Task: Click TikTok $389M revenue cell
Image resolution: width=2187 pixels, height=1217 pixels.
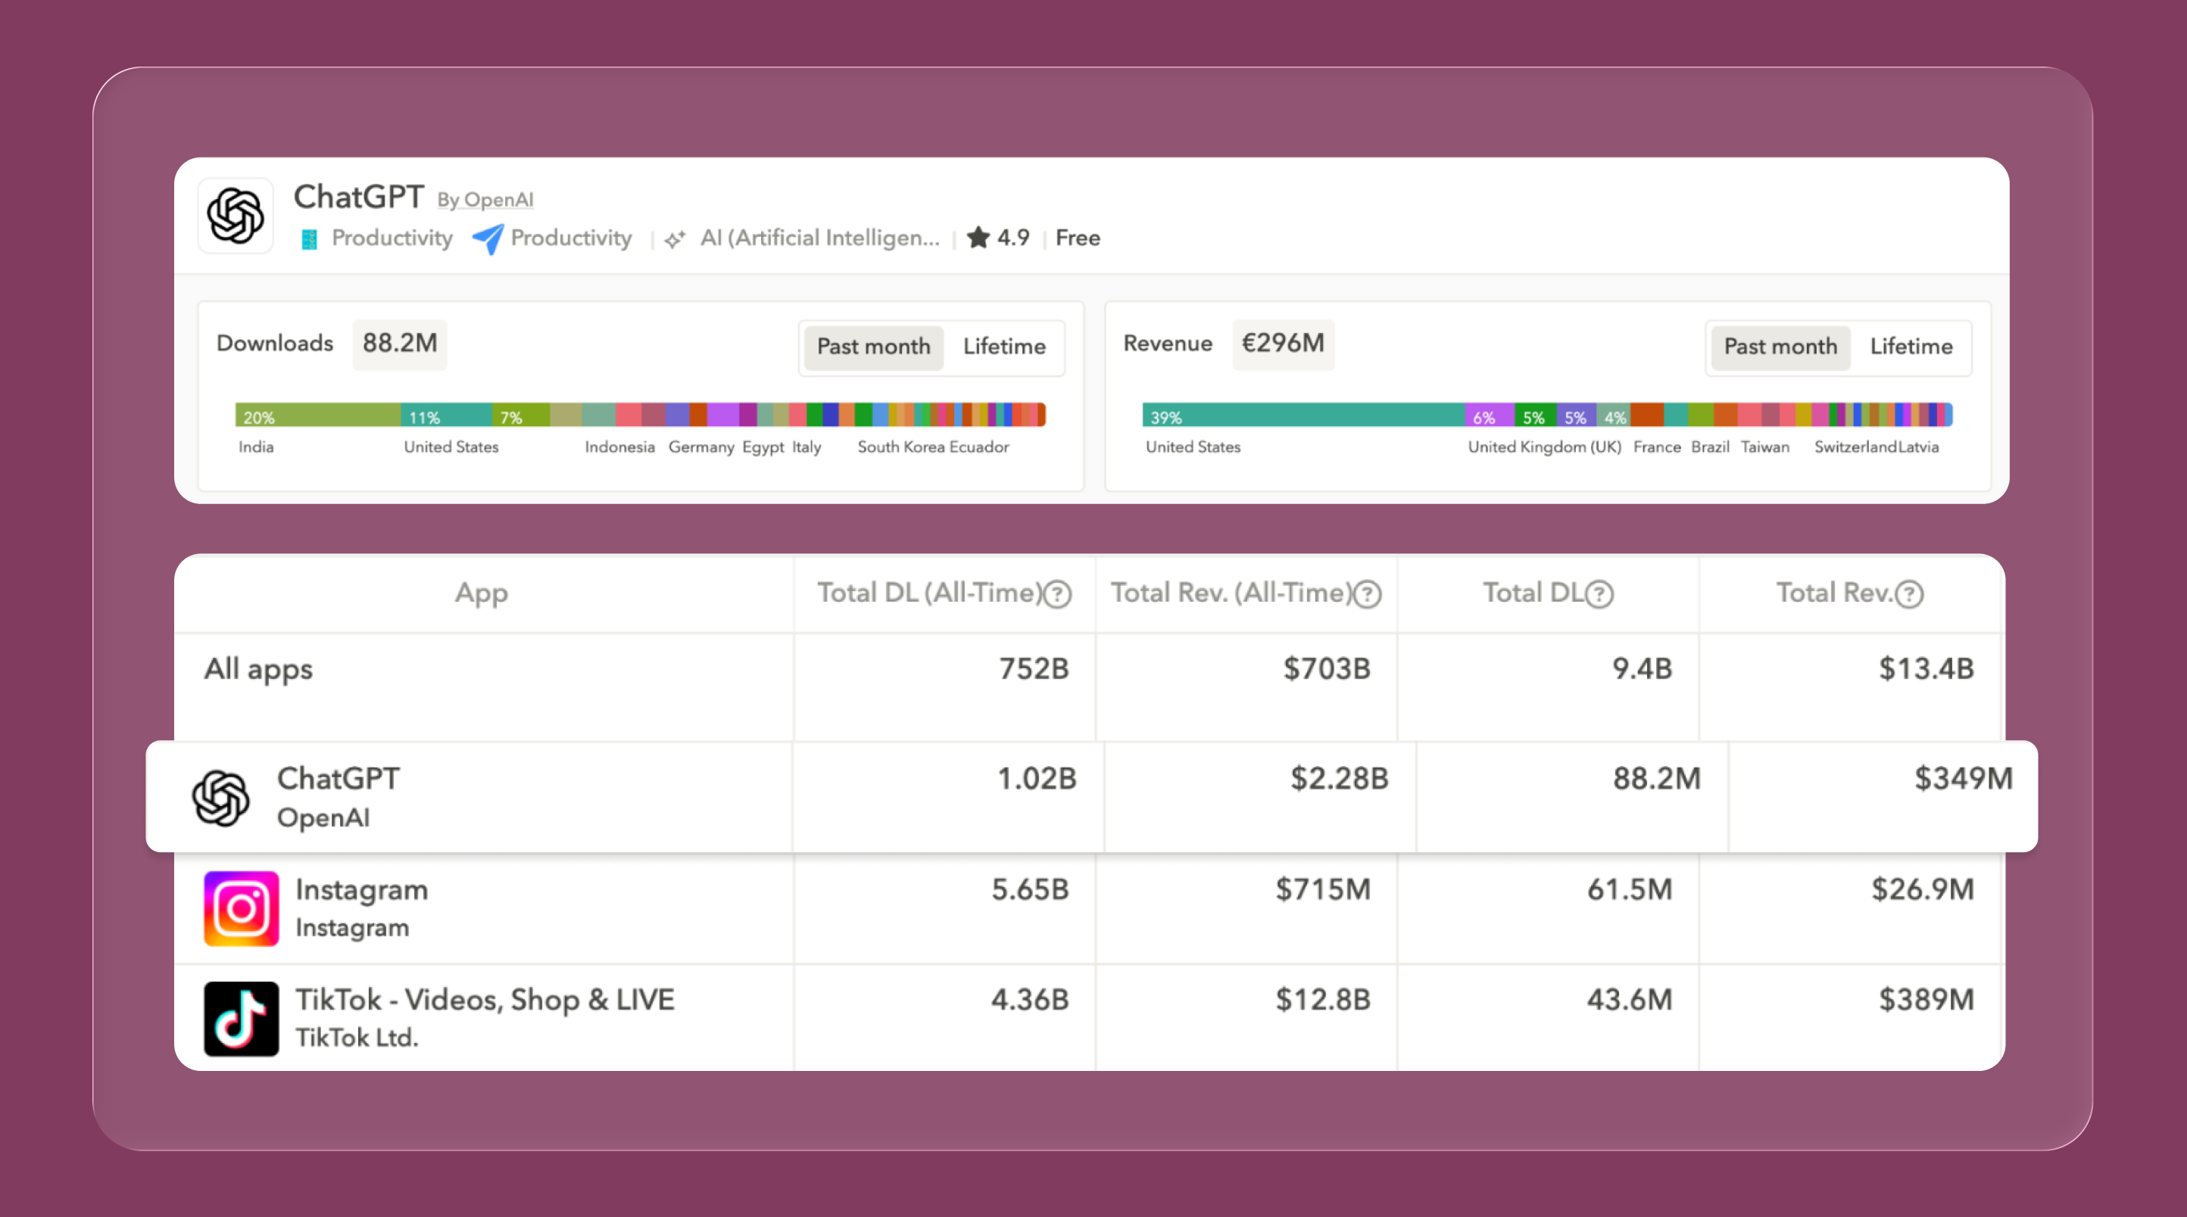Action: click(1926, 1000)
